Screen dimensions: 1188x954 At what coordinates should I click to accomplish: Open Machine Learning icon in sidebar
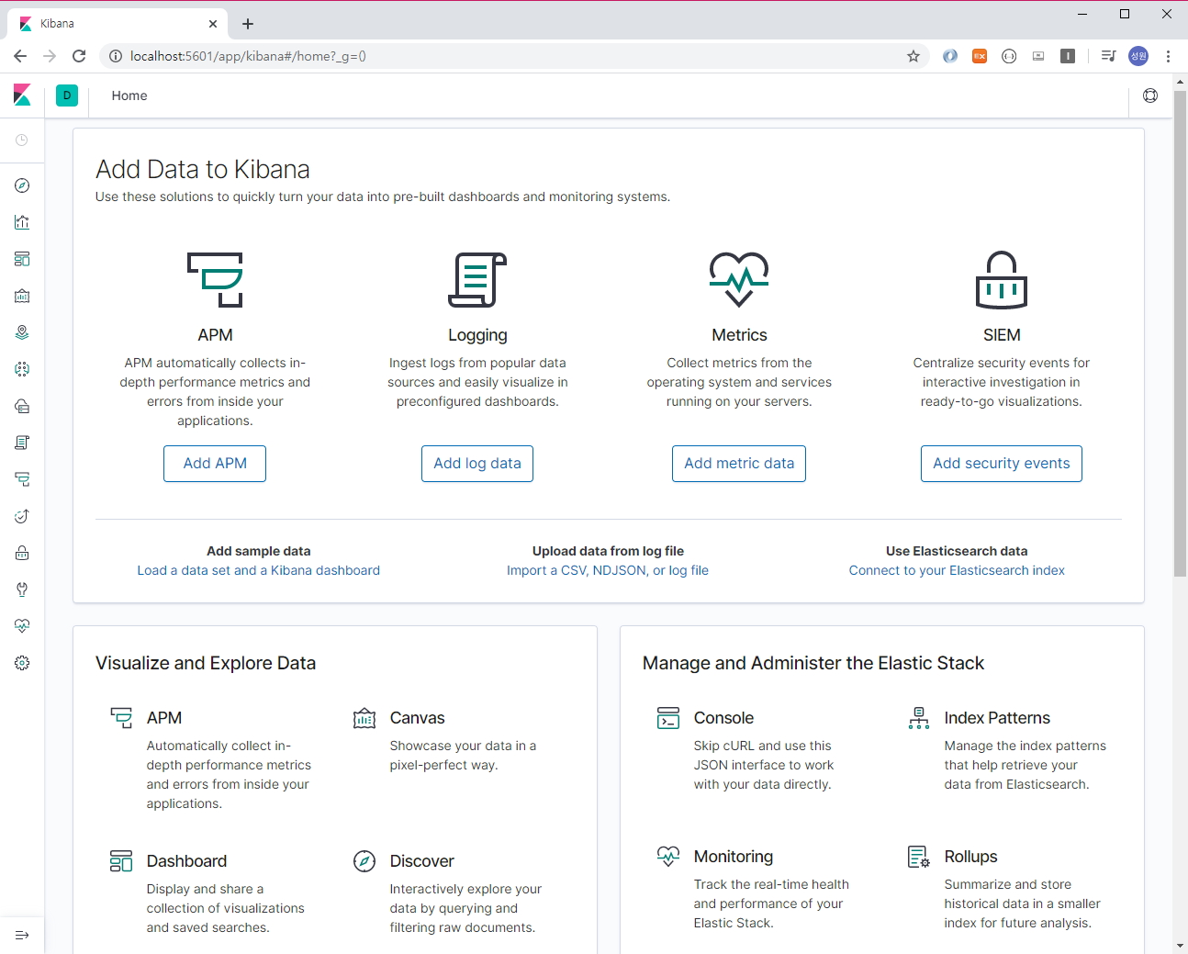coord(22,369)
